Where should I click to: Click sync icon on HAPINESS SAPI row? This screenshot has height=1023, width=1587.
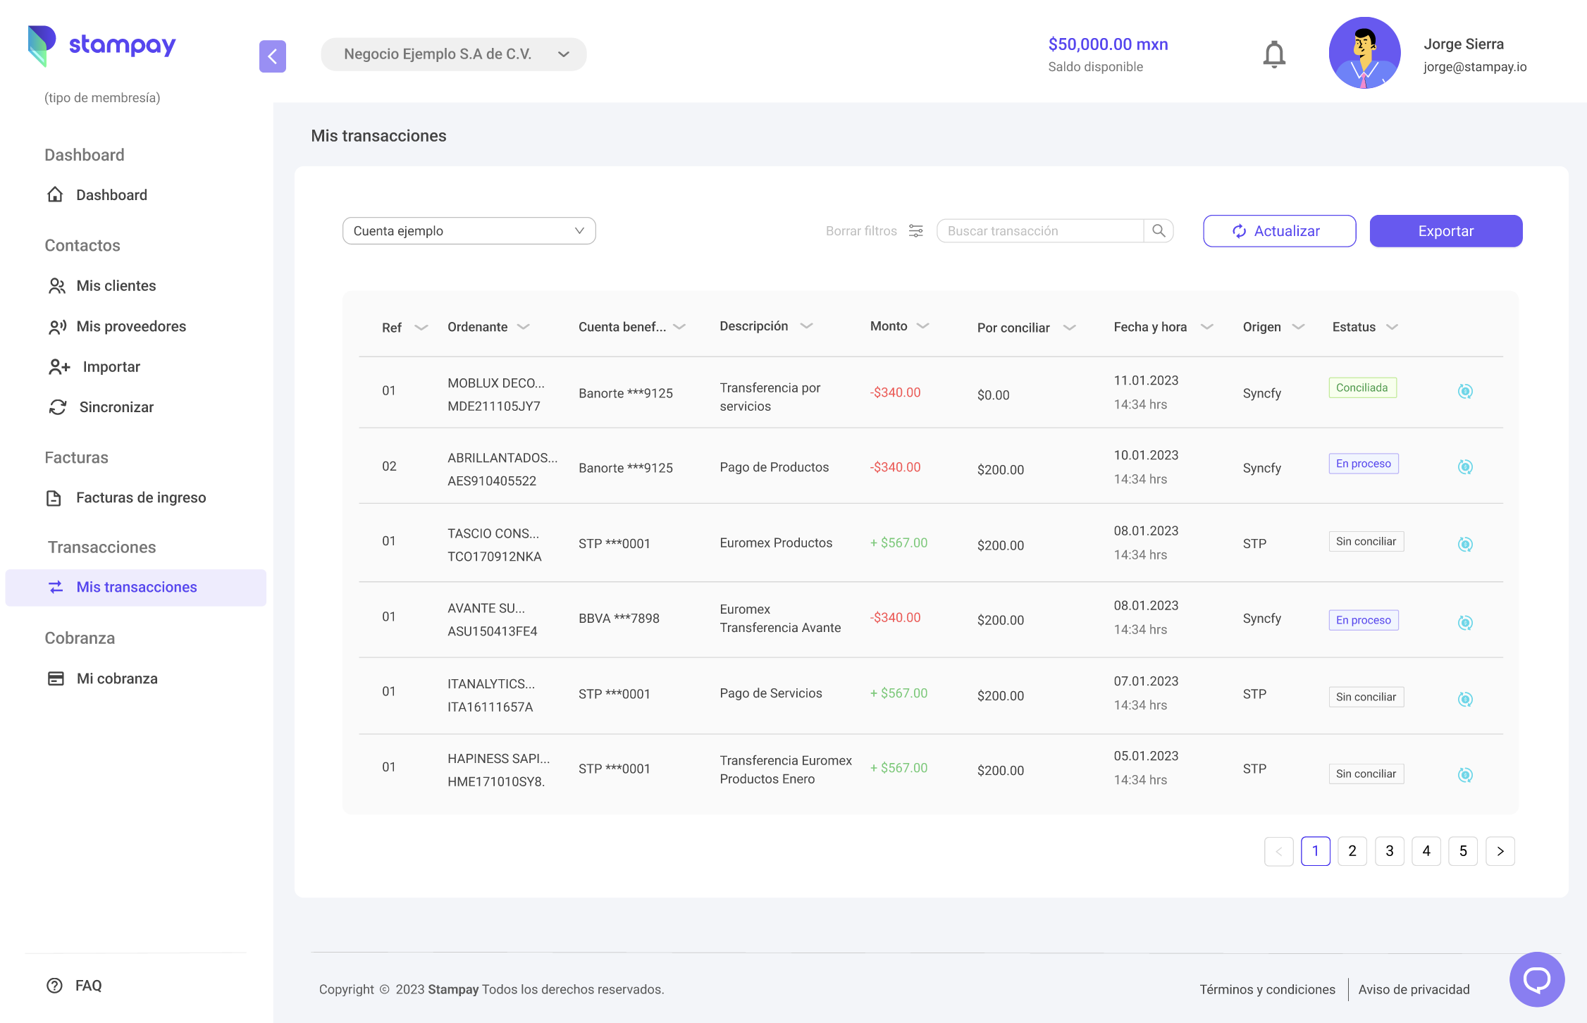pos(1465,775)
